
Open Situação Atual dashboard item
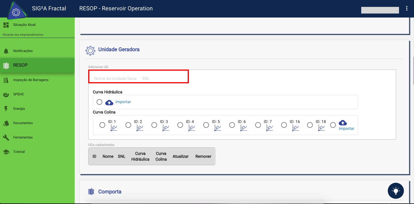click(24, 25)
